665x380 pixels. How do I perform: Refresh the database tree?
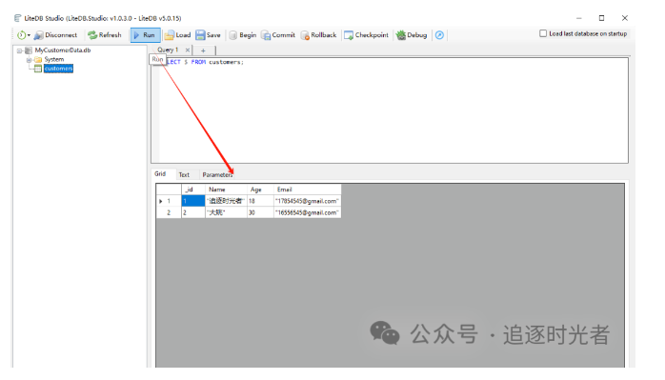(x=105, y=35)
